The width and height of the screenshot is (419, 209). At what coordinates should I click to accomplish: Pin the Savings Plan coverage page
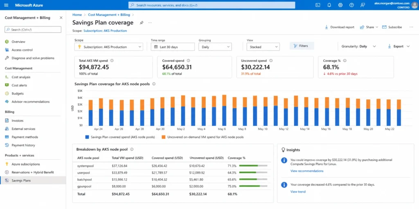(x=141, y=23)
